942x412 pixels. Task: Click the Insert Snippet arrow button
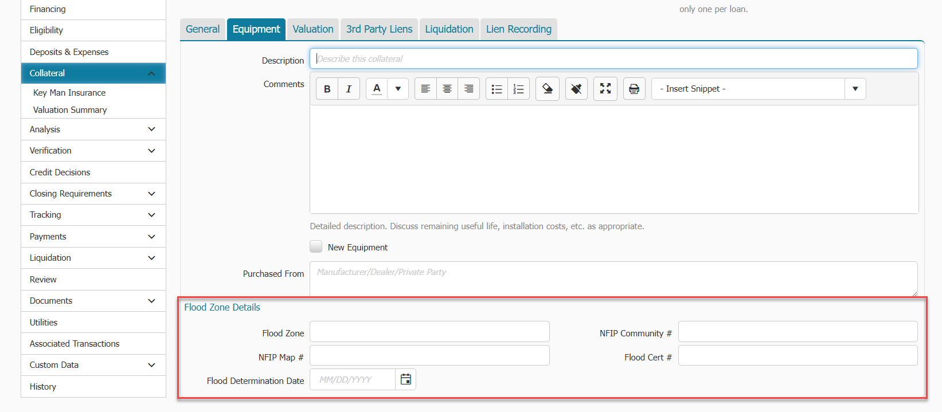(x=855, y=89)
